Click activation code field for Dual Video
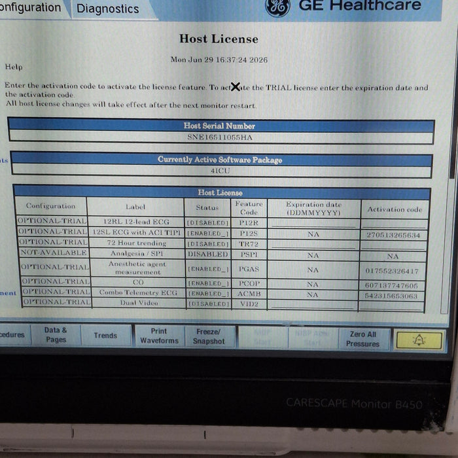 pyautogui.click(x=391, y=306)
